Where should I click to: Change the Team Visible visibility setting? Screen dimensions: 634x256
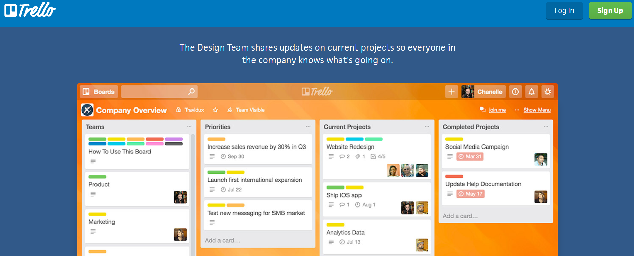(x=246, y=110)
